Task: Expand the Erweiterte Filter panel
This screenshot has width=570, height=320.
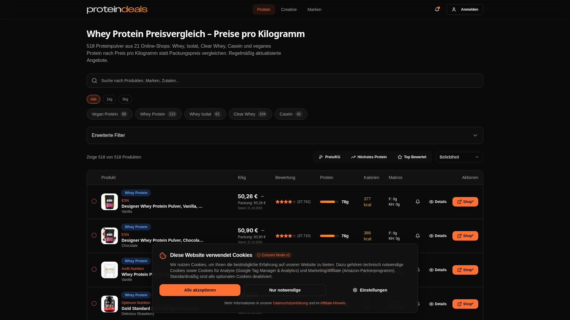Action: tap(285, 135)
